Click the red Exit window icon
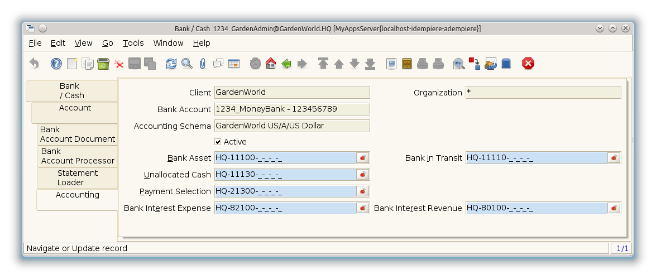Viewport: 656px width, 279px height. coord(528,64)
